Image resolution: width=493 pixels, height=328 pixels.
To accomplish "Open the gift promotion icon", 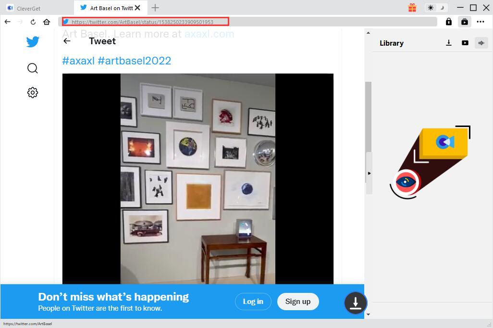I will click(x=412, y=8).
